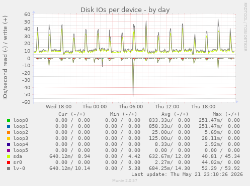Click lv-0 current value '640.12m/ 10.14'
This screenshot has width=250, height=186.
point(69,168)
